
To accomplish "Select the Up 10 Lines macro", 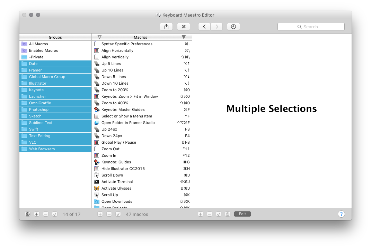I will point(142,70).
